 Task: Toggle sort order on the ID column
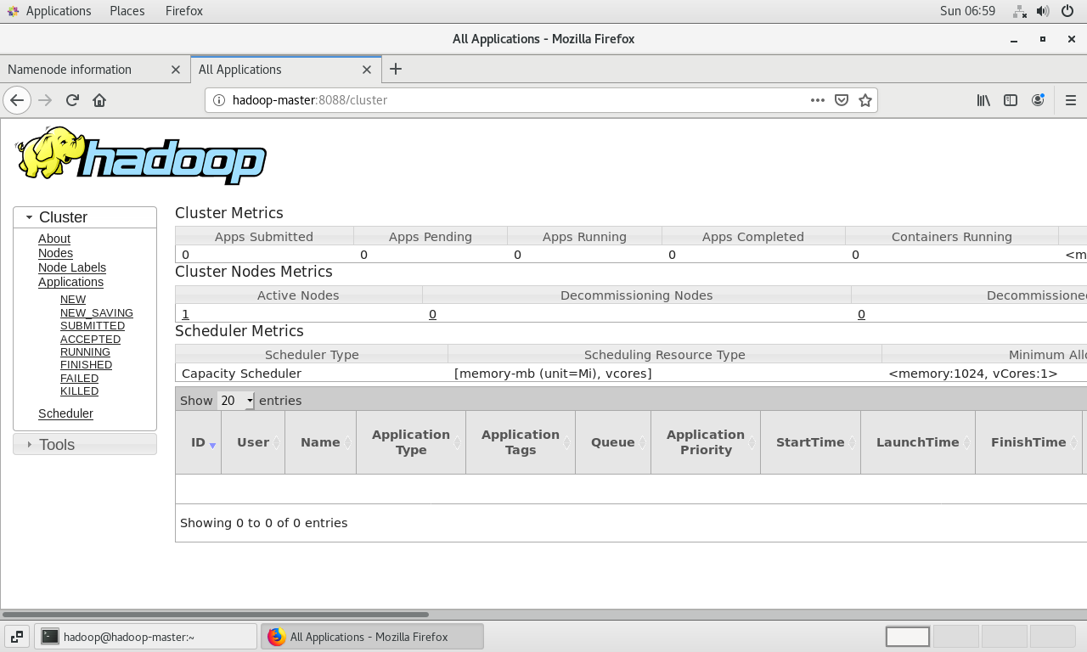(x=198, y=442)
